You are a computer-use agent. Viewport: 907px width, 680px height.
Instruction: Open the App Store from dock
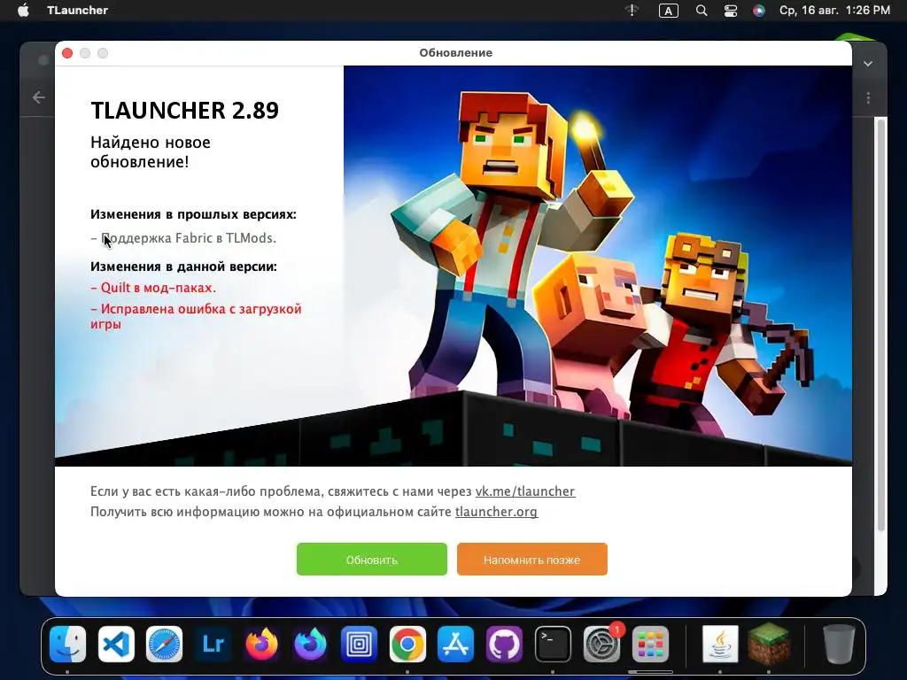pyautogui.click(x=456, y=644)
